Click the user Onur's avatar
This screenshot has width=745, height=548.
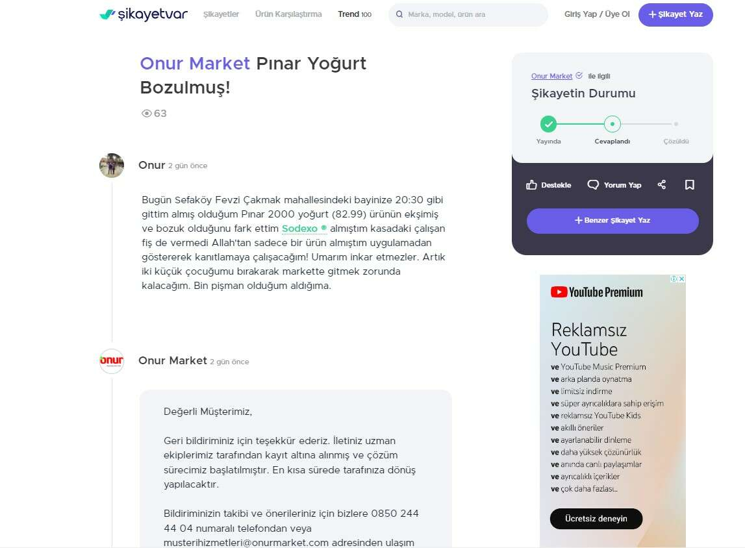(112, 166)
